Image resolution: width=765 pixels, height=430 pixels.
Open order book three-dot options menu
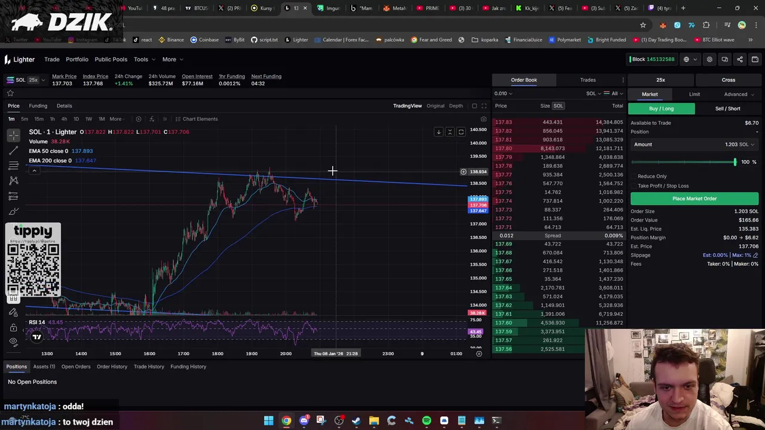tap(623, 80)
